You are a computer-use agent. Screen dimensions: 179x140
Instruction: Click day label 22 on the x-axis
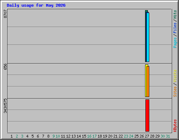pyautogui.click(x=121, y=136)
